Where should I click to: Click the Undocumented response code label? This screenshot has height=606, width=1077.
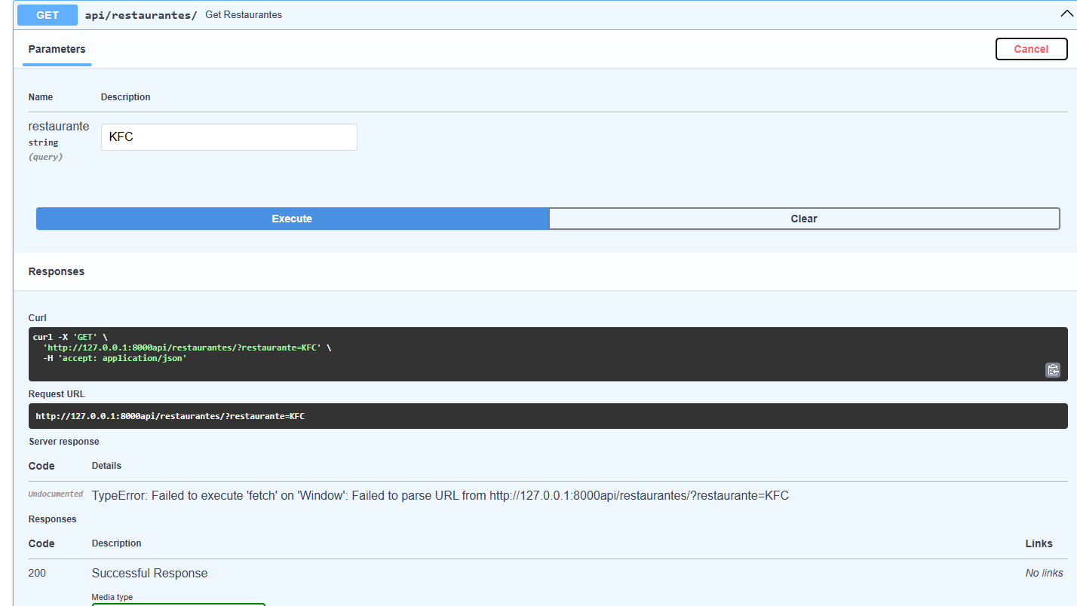pos(56,494)
